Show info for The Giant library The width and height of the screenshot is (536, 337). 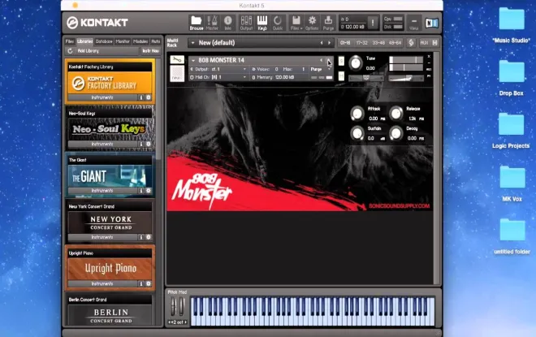click(140, 190)
